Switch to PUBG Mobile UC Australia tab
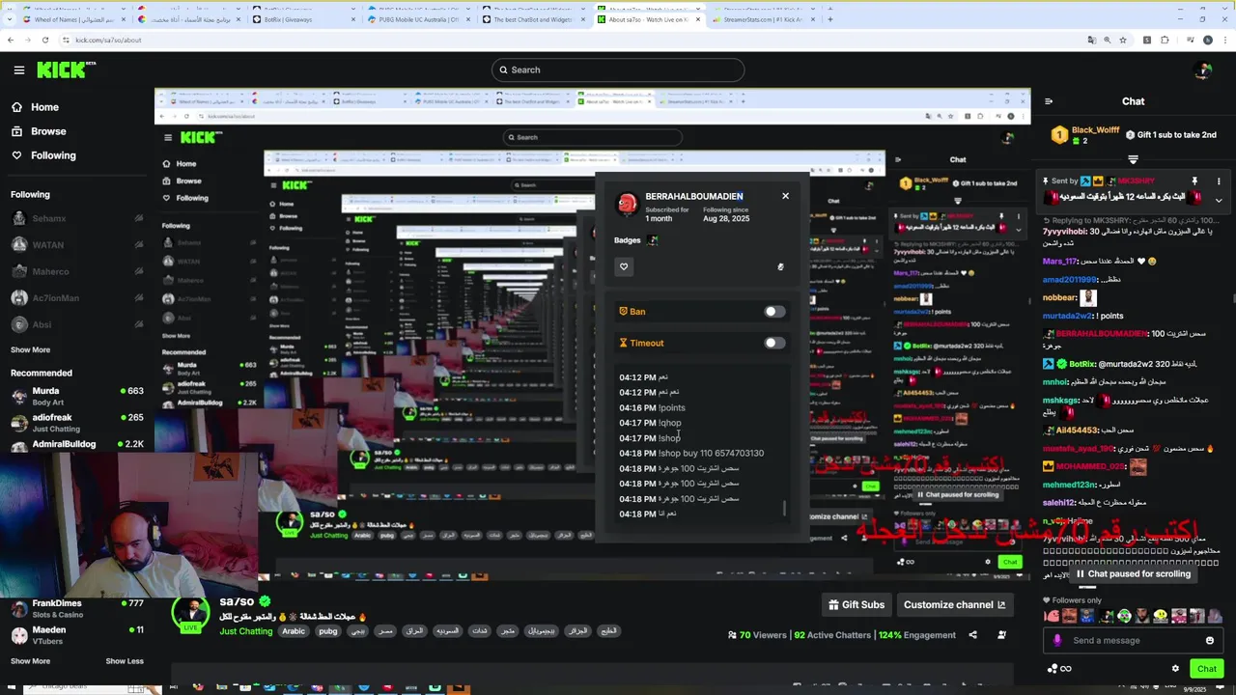Screen dimensions: 1236x695 (421, 19)
